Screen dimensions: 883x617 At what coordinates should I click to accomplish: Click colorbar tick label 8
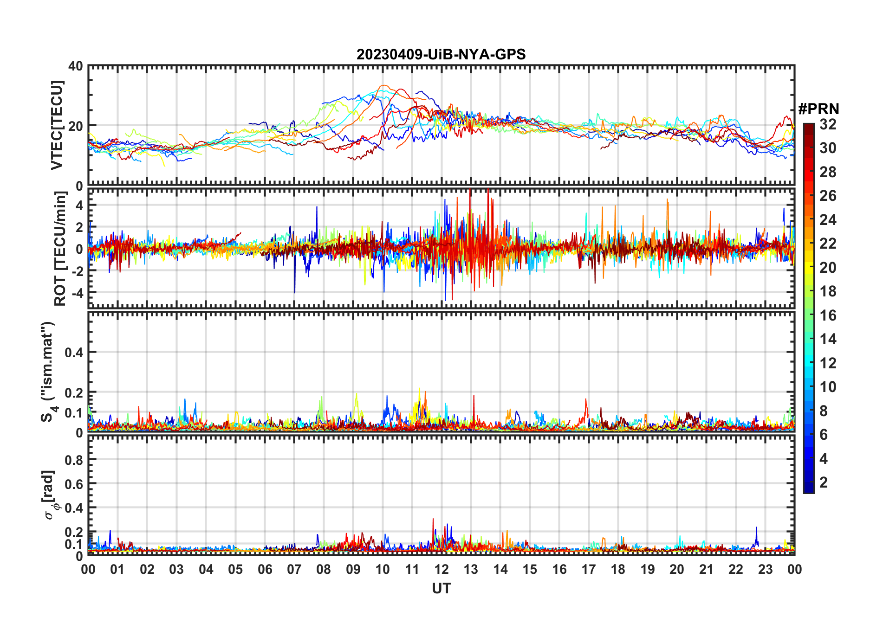click(824, 411)
